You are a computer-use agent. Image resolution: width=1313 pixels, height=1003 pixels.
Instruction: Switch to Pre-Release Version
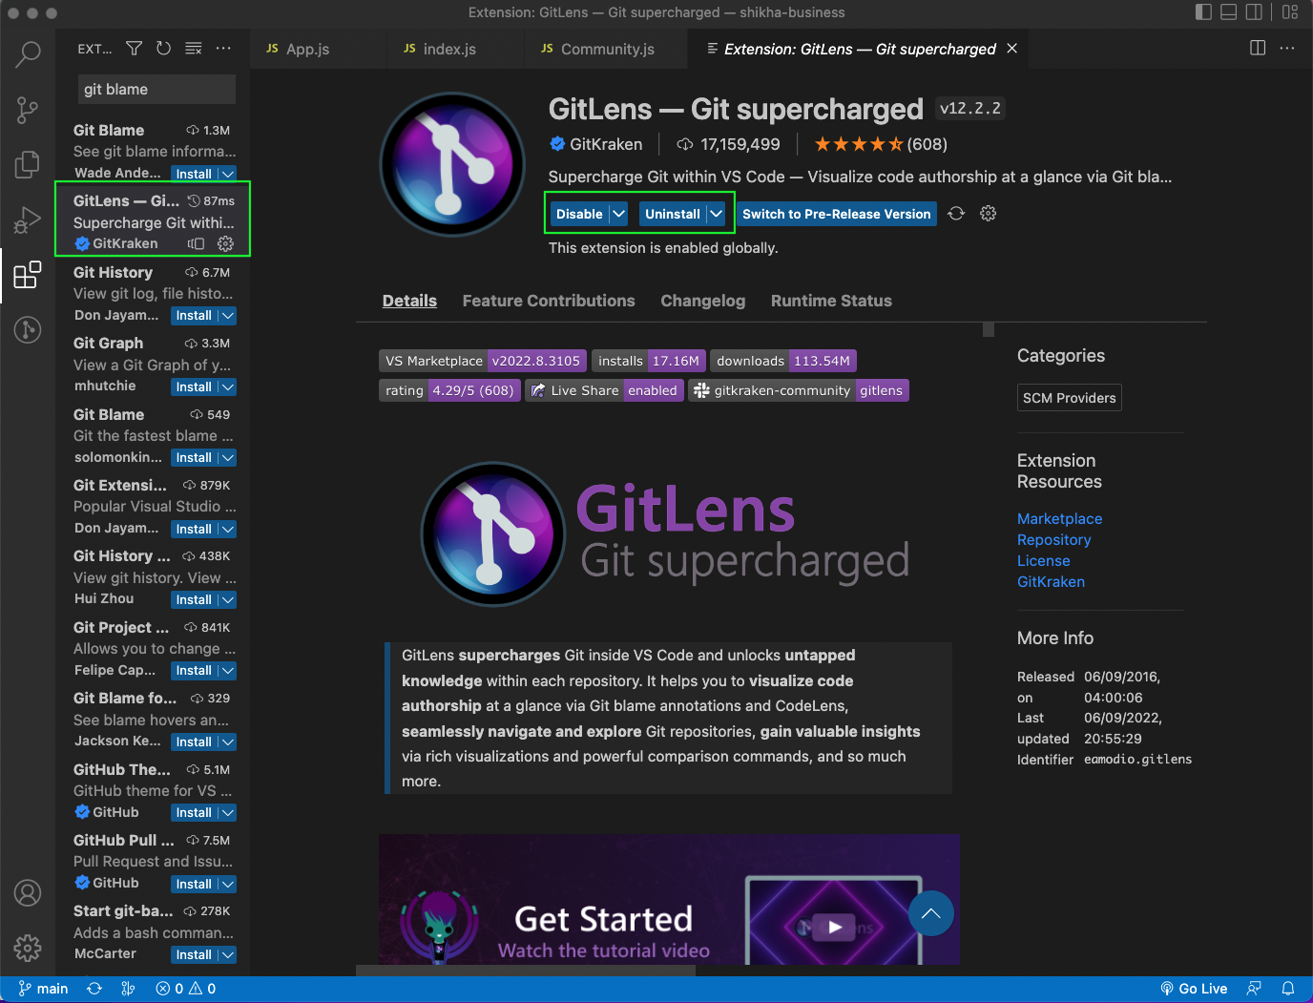837,214
